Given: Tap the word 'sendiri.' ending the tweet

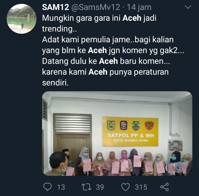Looking at the screenshot, I should pyautogui.click(x=55, y=83).
